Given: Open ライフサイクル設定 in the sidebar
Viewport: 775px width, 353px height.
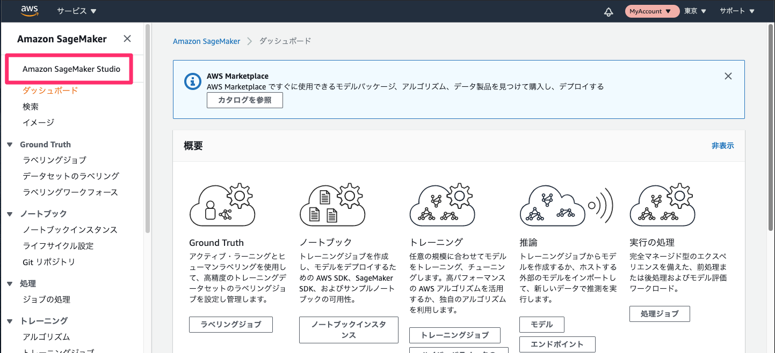Looking at the screenshot, I should [x=58, y=246].
